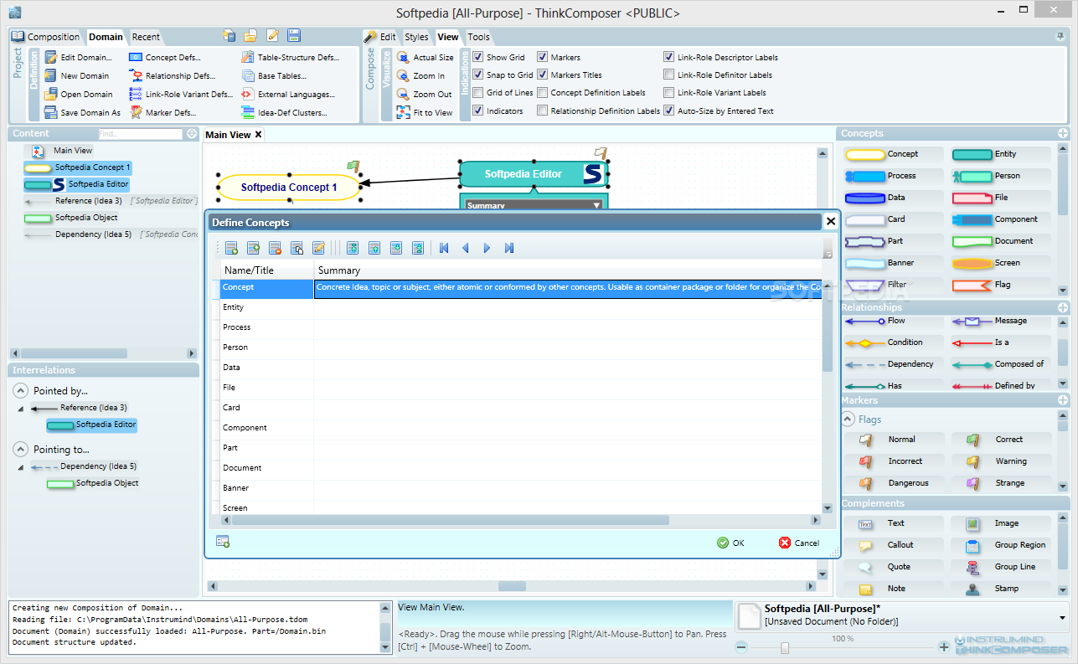1078x664 pixels.
Task: Click zoom minus button beside slider
Action: 741,647
